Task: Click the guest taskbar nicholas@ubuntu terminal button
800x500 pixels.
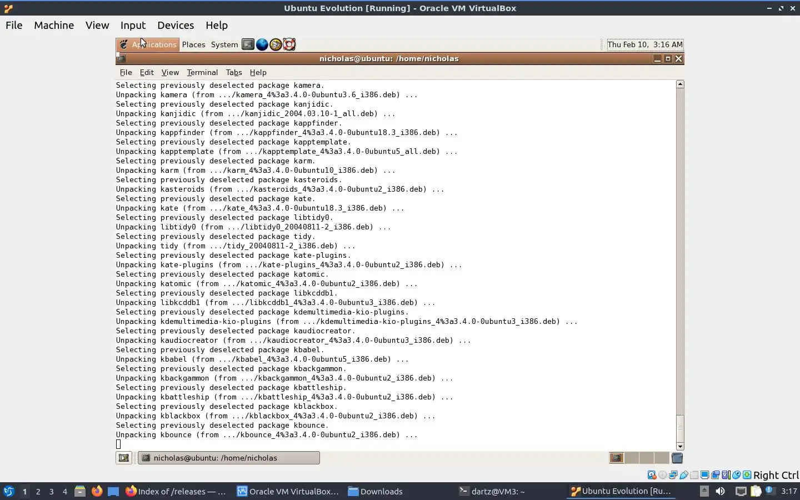Action: click(x=229, y=458)
